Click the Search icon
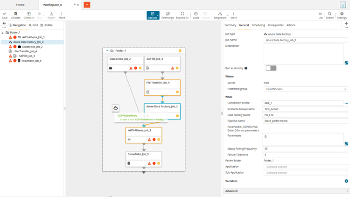The height and width of the screenshot is (197, 350). (x=329, y=15)
